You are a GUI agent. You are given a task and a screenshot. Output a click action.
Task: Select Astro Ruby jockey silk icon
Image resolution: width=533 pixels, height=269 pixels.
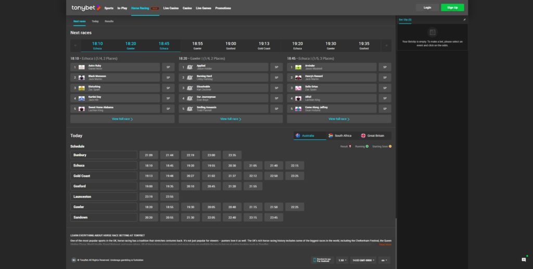click(x=82, y=67)
